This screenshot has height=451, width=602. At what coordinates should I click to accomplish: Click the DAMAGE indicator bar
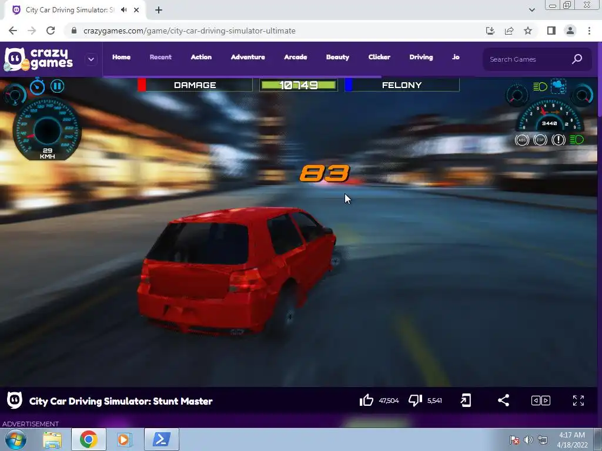pos(195,85)
